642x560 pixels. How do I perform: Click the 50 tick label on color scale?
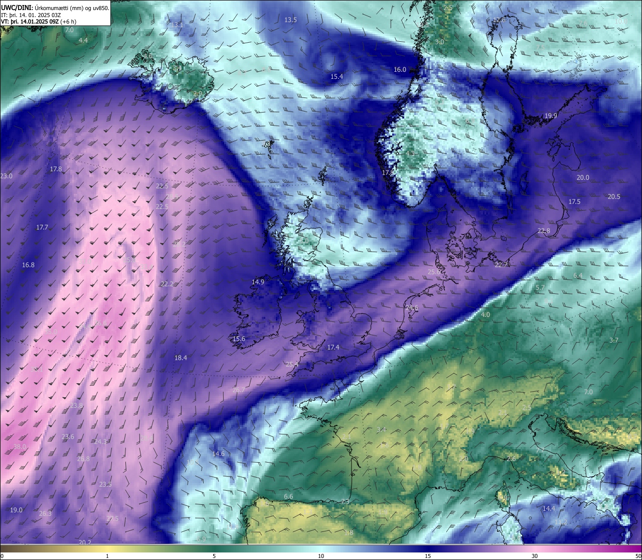click(x=638, y=556)
